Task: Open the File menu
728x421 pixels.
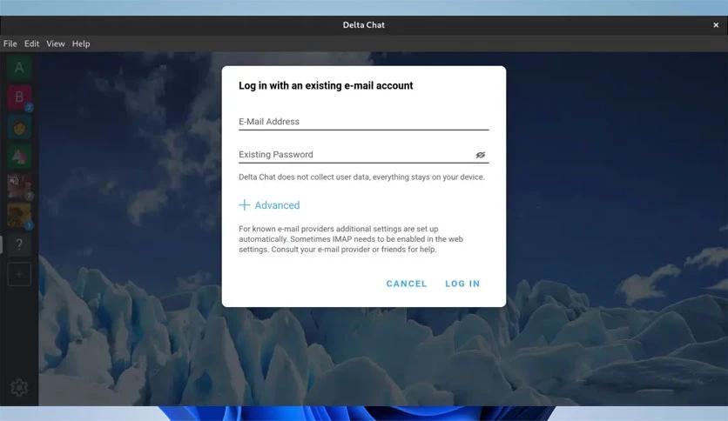Action: tap(10, 43)
